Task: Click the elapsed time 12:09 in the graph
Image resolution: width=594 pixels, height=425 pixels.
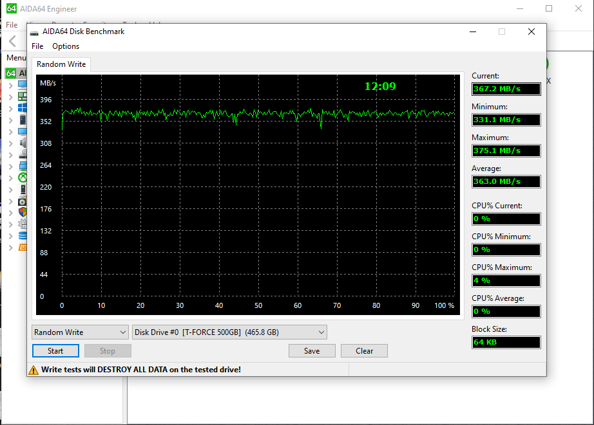Action: click(x=380, y=87)
